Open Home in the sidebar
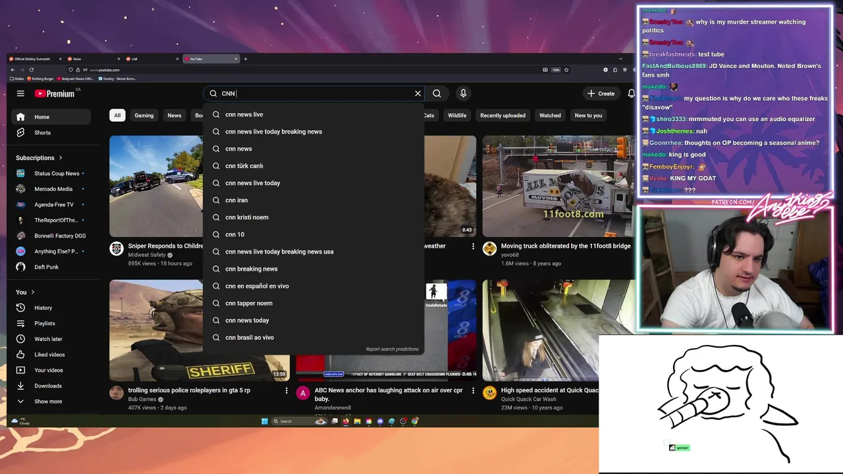 (x=50, y=117)
